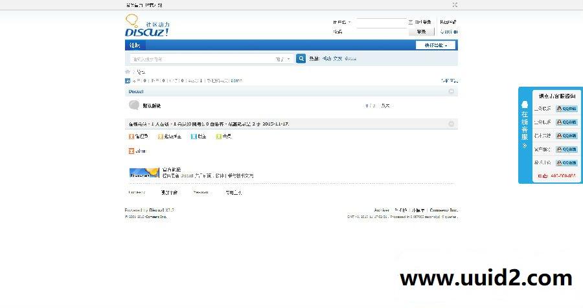Collapse the Discuz! forum category section
The width and height of the screenshot is (583, 308).
[451, 91]
